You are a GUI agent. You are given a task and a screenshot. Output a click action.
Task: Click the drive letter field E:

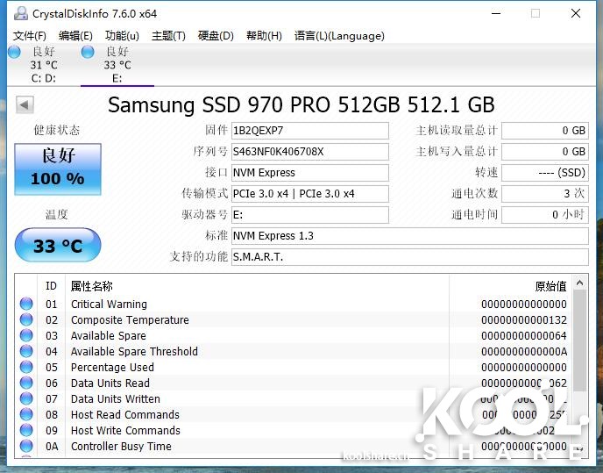coord(310,214)
